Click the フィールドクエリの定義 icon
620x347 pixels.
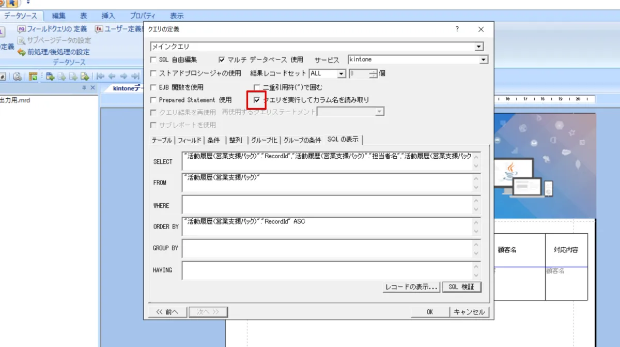21,29
